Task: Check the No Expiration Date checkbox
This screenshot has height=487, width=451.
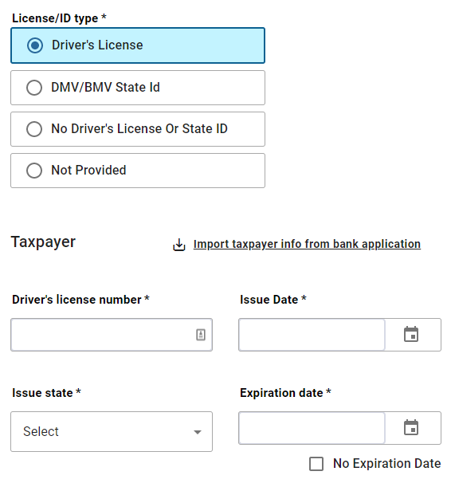Action: [x=316, y=464]
